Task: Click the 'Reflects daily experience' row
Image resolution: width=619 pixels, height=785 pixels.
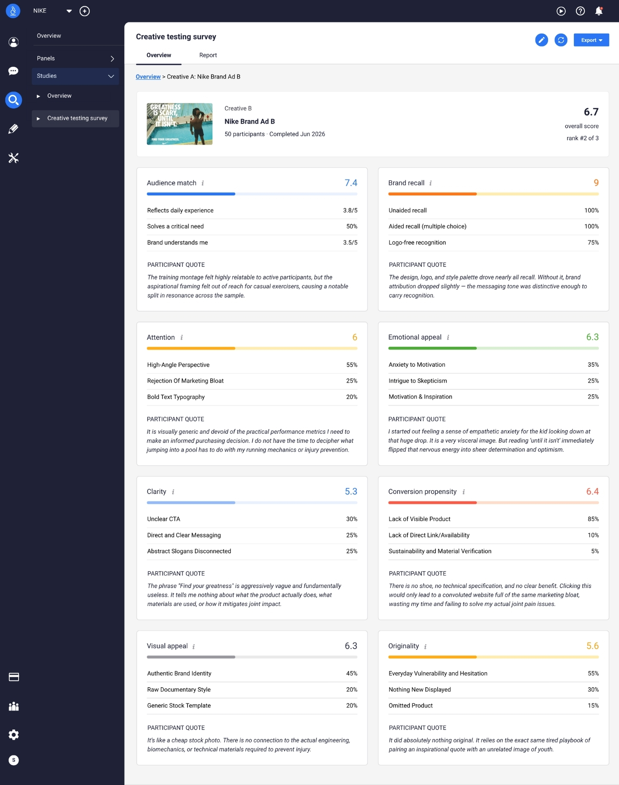Action: point(252,210)
